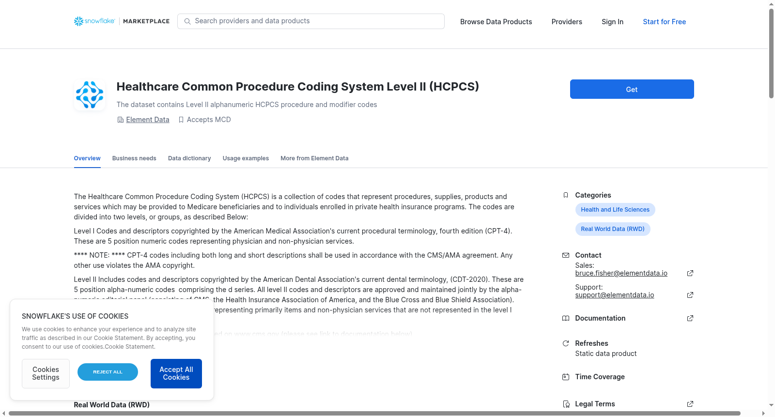Click the bookmark icon beside Accepts MCD
The width and height of the screenshot is (775, 417).
coord(181,120)
